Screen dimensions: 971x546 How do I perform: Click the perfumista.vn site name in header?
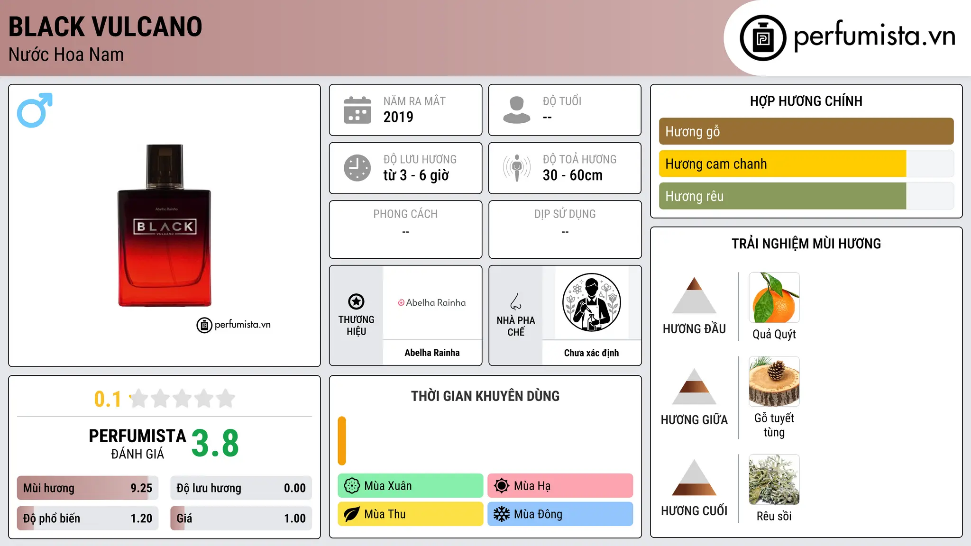(x=875, y=36)
